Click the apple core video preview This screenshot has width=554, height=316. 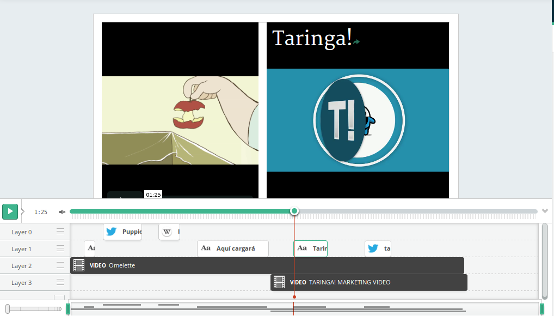[x=180, y=120]
